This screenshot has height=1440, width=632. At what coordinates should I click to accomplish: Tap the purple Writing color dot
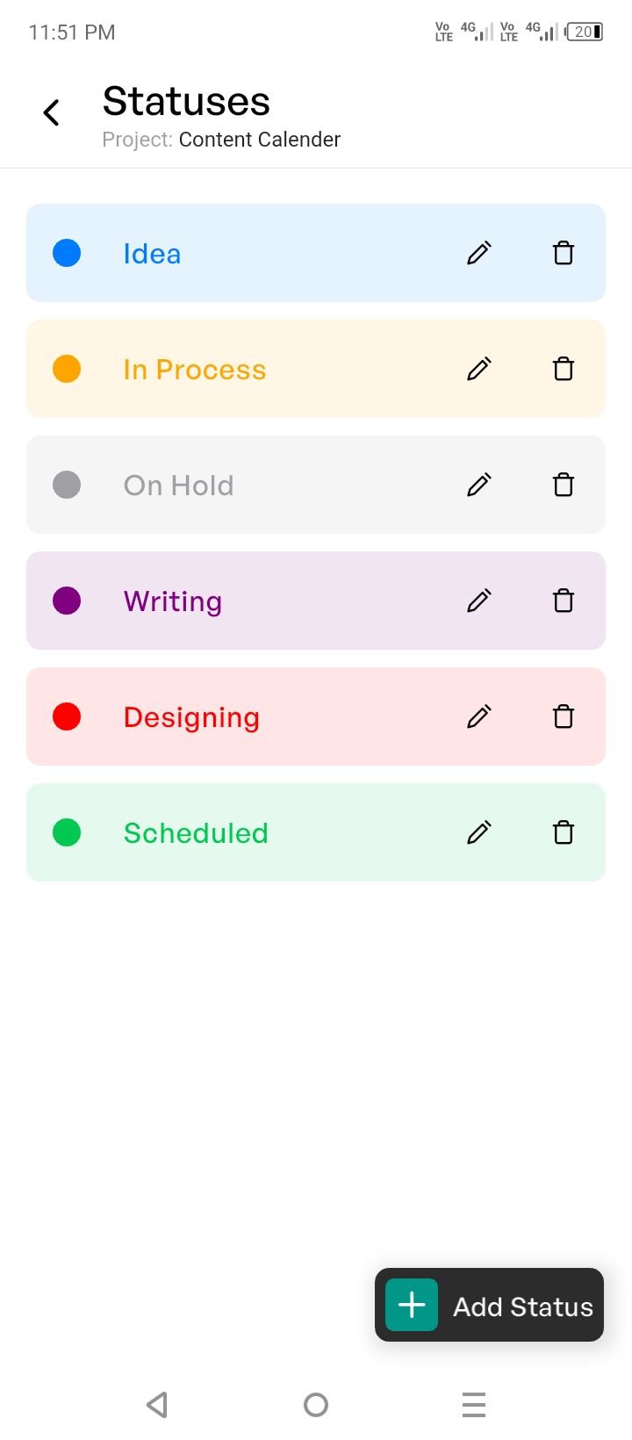(x=67, y=601)
